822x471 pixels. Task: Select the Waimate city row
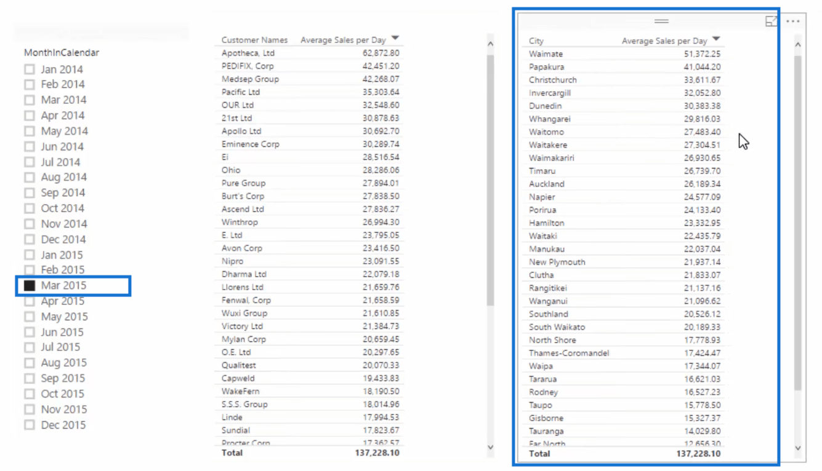624,54
